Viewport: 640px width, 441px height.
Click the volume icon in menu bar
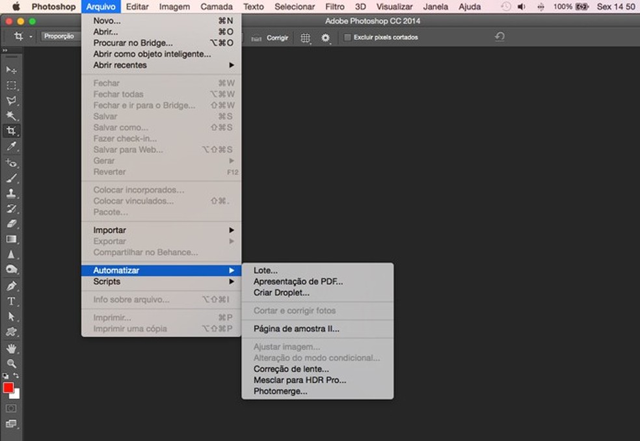[521, 7]
